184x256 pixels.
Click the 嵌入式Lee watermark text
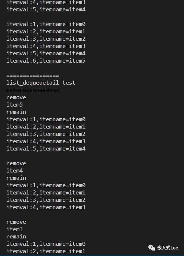pos(168,248)
